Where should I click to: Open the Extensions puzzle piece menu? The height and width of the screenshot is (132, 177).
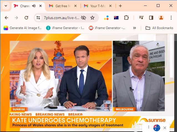(126, 18)
